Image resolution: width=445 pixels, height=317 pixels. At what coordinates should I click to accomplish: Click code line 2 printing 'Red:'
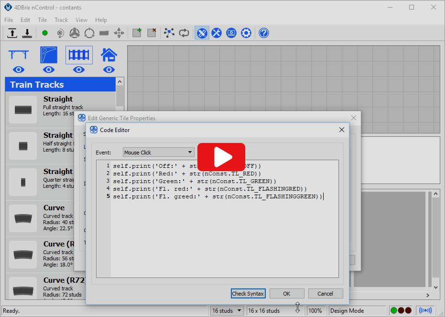(x=187, y=174)
